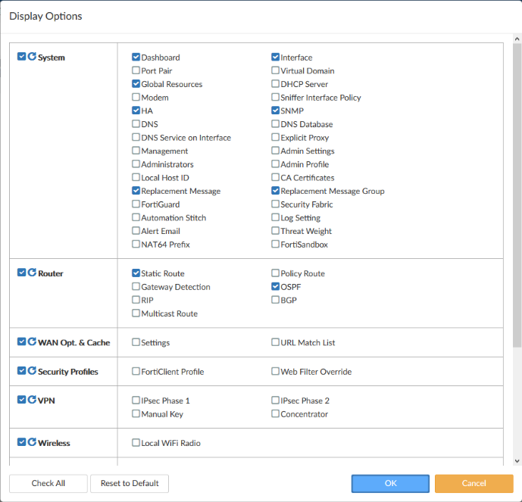The image size is (522, 502).
Task: Toggle the Security Profiles category checkbox
Action: coord(22,370)
